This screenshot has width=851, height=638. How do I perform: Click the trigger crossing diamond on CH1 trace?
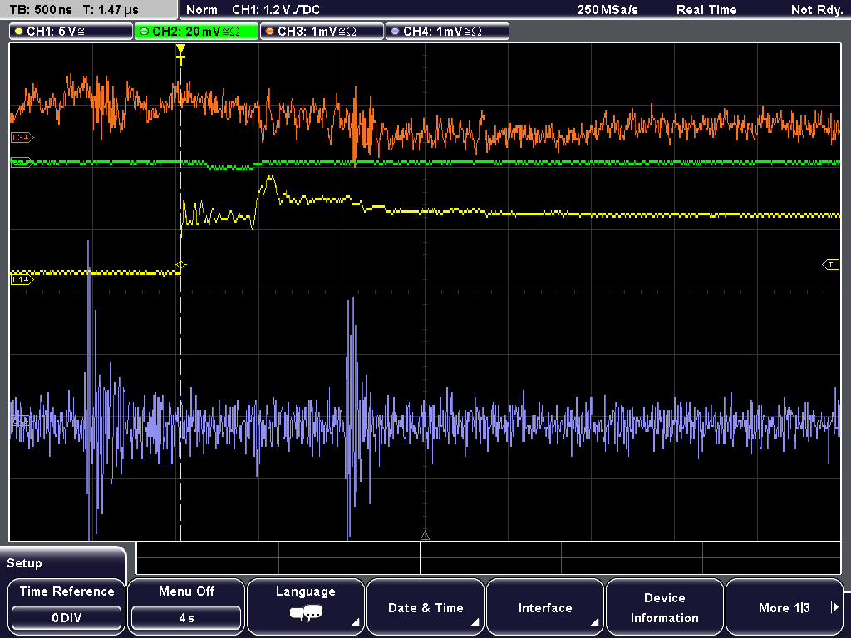pyautogui.click(x=180, y=265)
